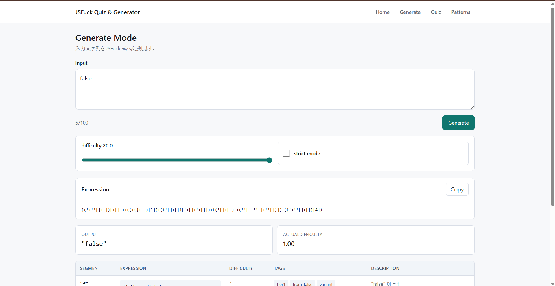Click the green Generate button
Screen dimensions: 555x286
pos(458,123)
